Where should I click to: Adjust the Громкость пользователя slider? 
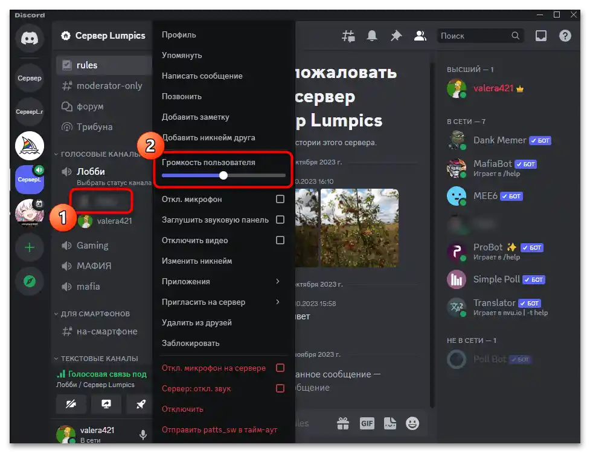point(223,175)
